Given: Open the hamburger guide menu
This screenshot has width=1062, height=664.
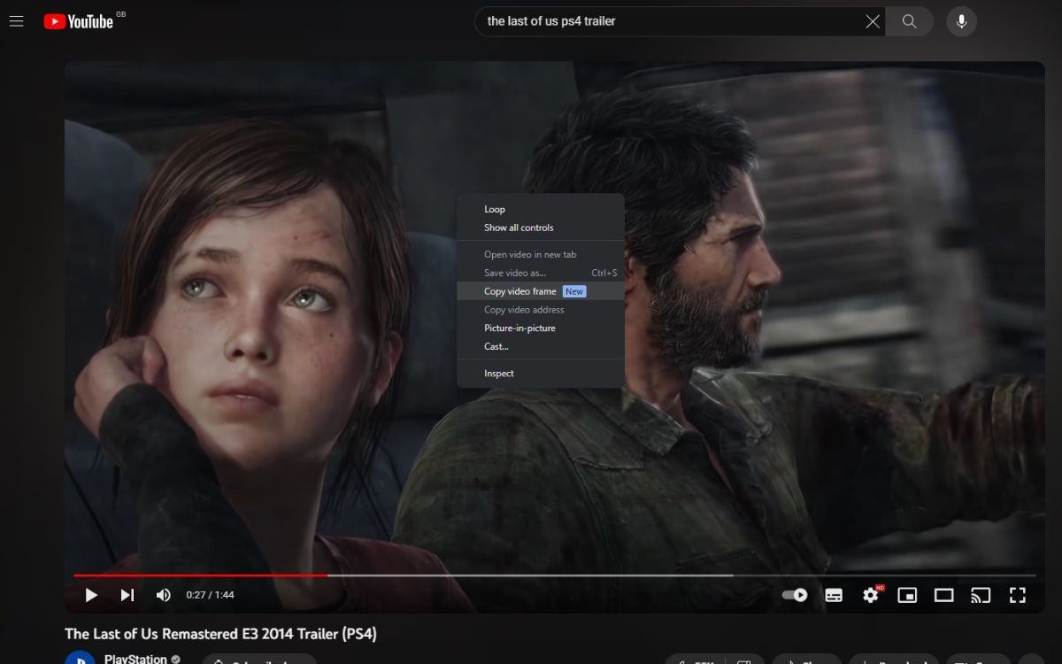Looking at the screenshot, I should click(16, 21).
